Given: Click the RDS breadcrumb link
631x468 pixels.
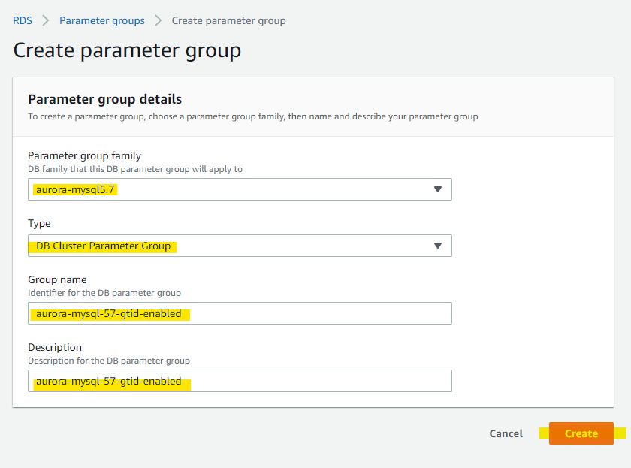Looking at the screenshot, I should [23, 20].
